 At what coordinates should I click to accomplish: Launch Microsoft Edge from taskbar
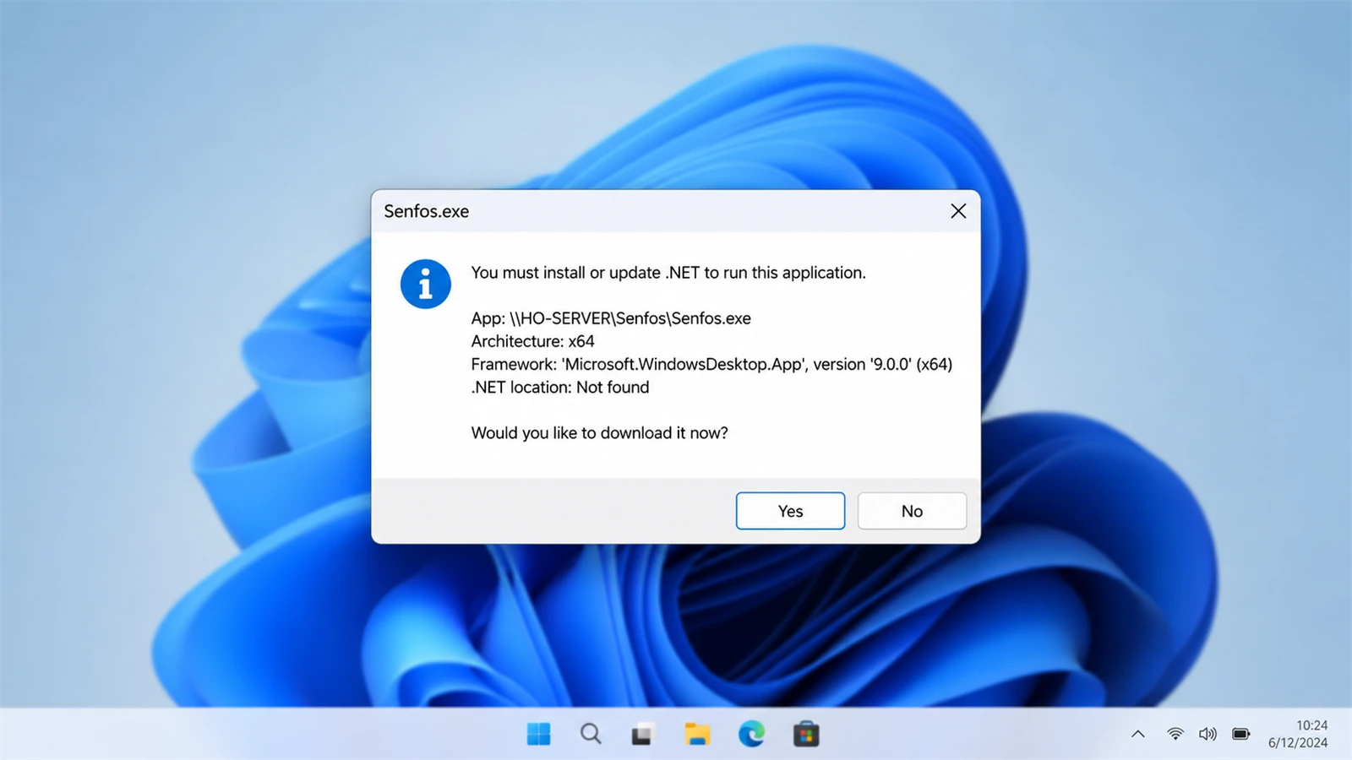tap(751, 734)
